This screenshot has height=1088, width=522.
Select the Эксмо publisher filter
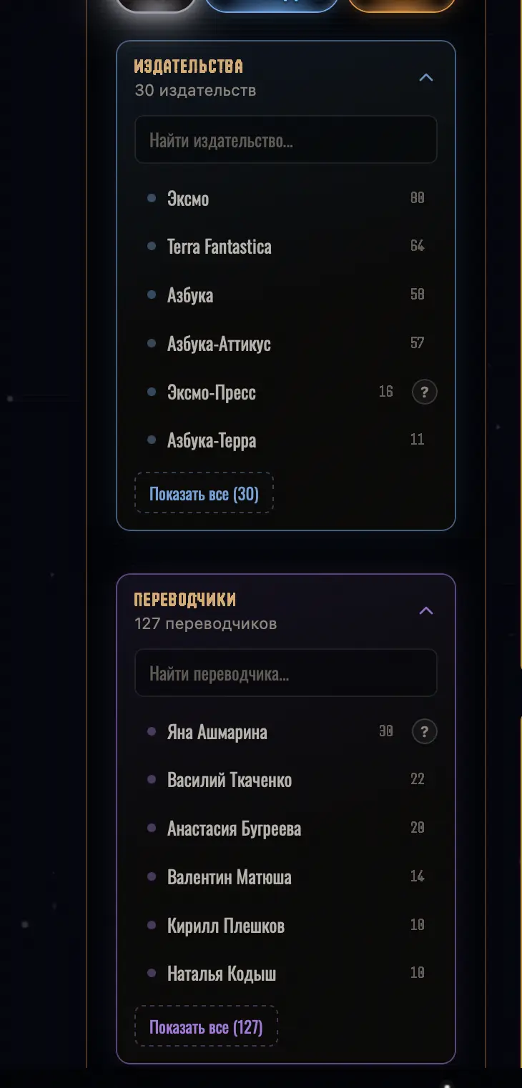(x=285, y=198)
